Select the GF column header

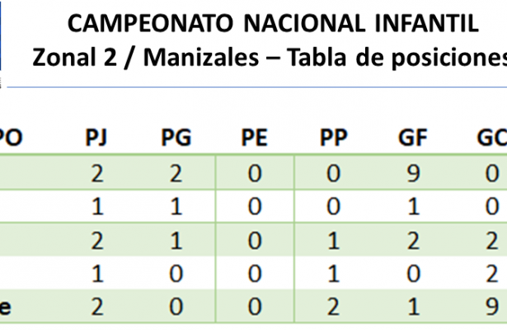pyautogui.click(x=413, y=139)
